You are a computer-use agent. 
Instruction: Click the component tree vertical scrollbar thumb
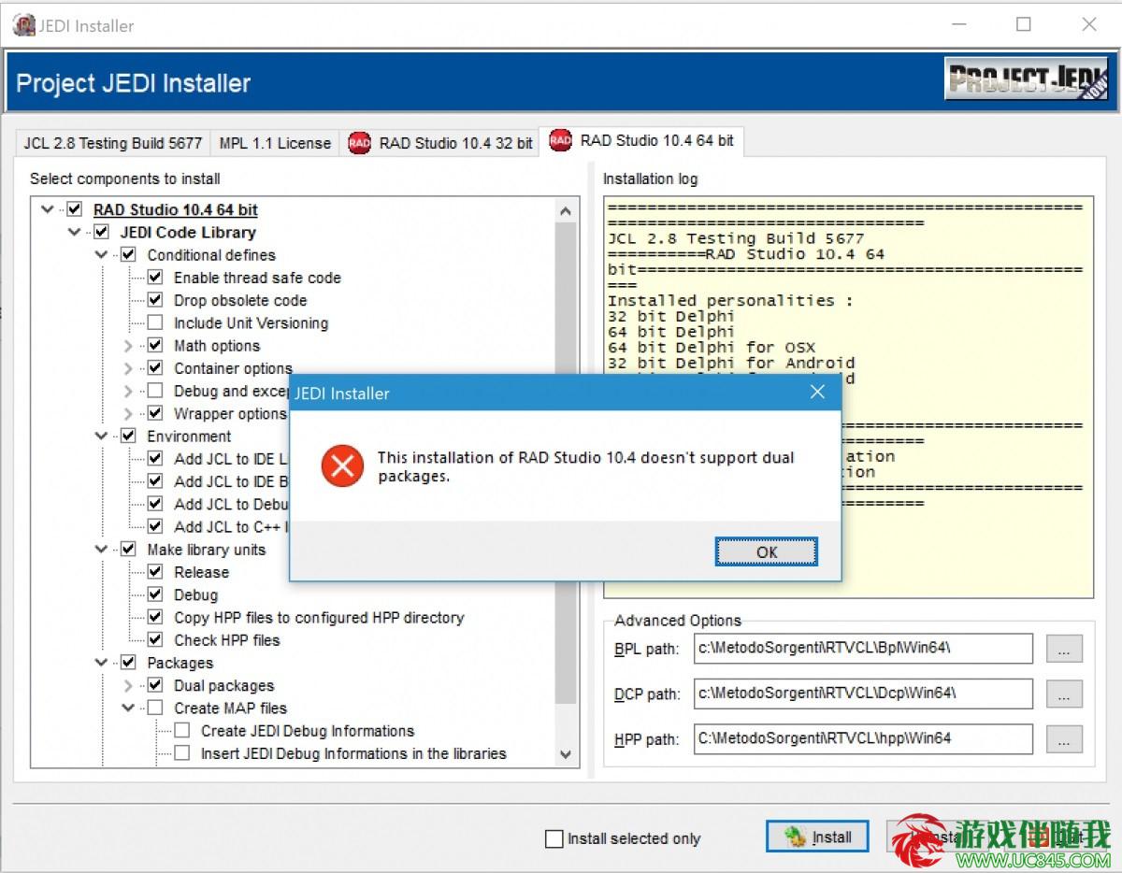tap(566, 463)
